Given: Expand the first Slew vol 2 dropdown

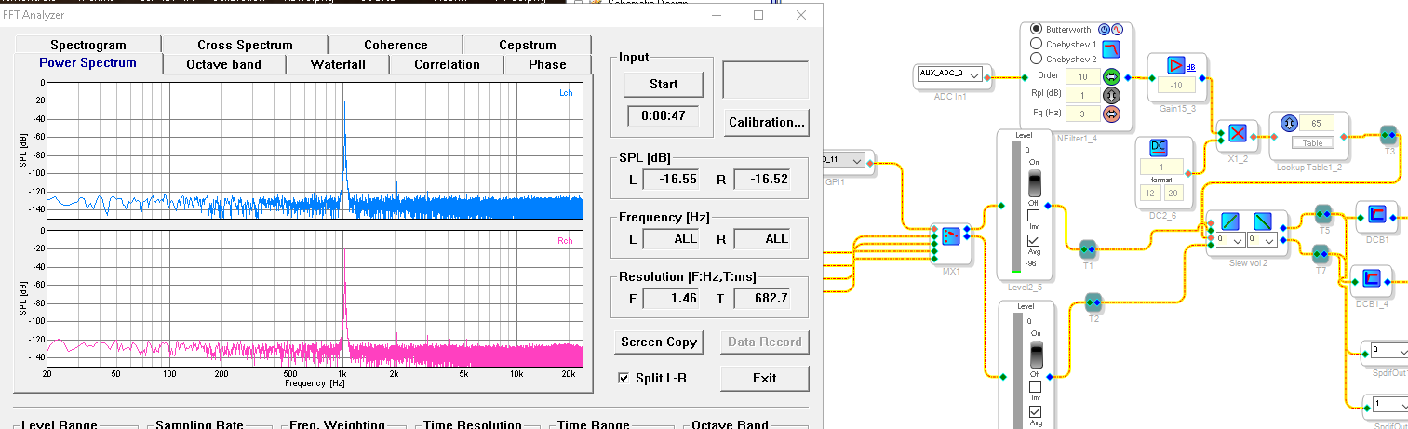Looking at the screenshot, I should (1230, 240).
